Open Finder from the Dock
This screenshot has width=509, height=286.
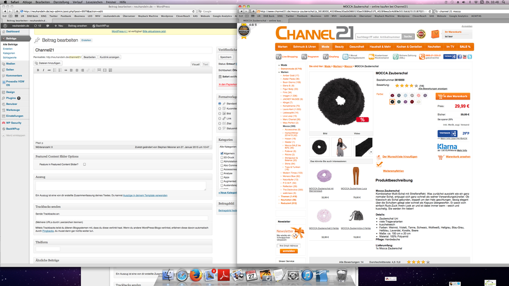[x=168, y=275]
